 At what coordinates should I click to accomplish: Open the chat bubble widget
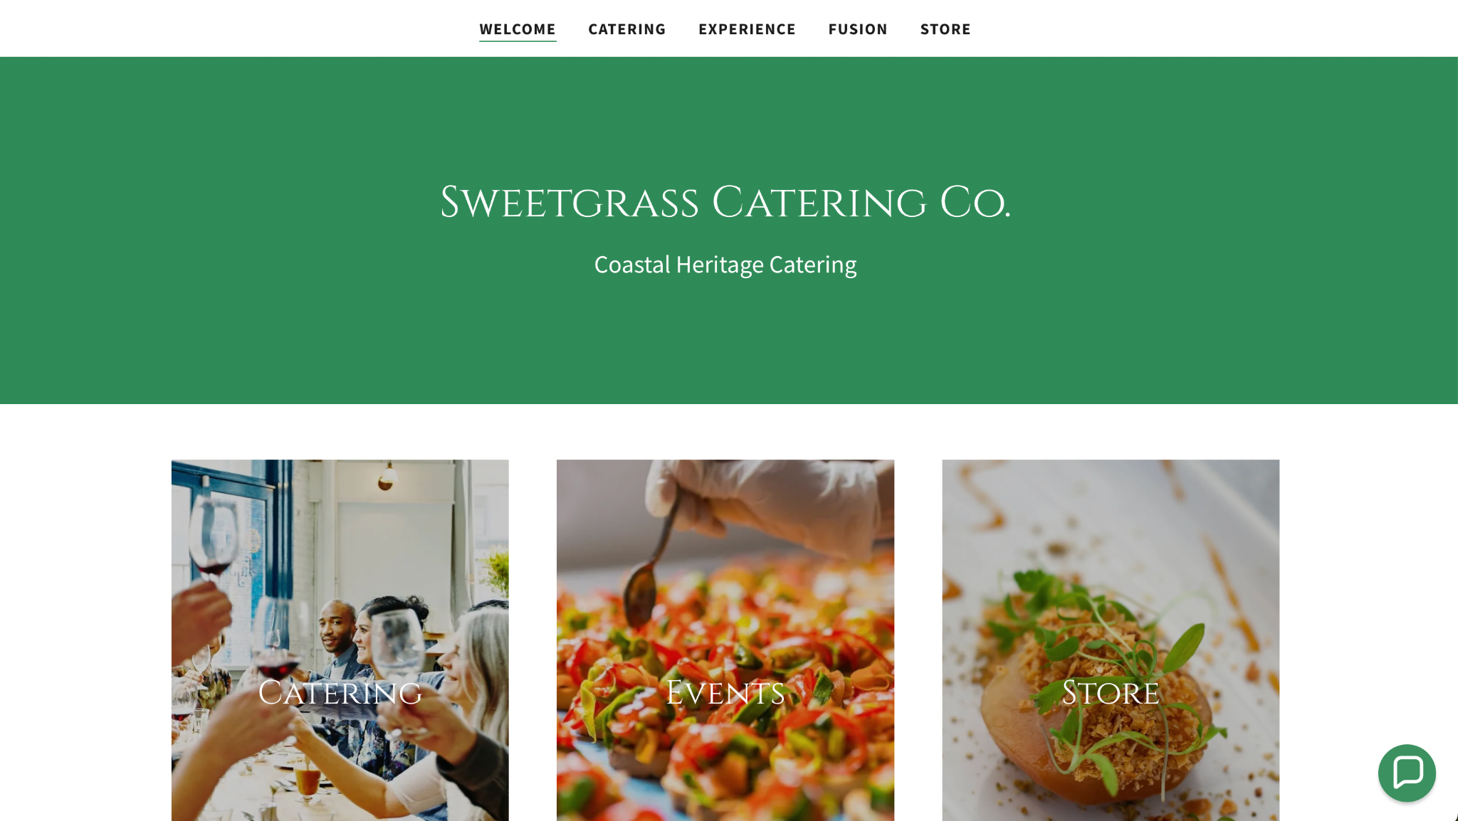click(1406, 773)
